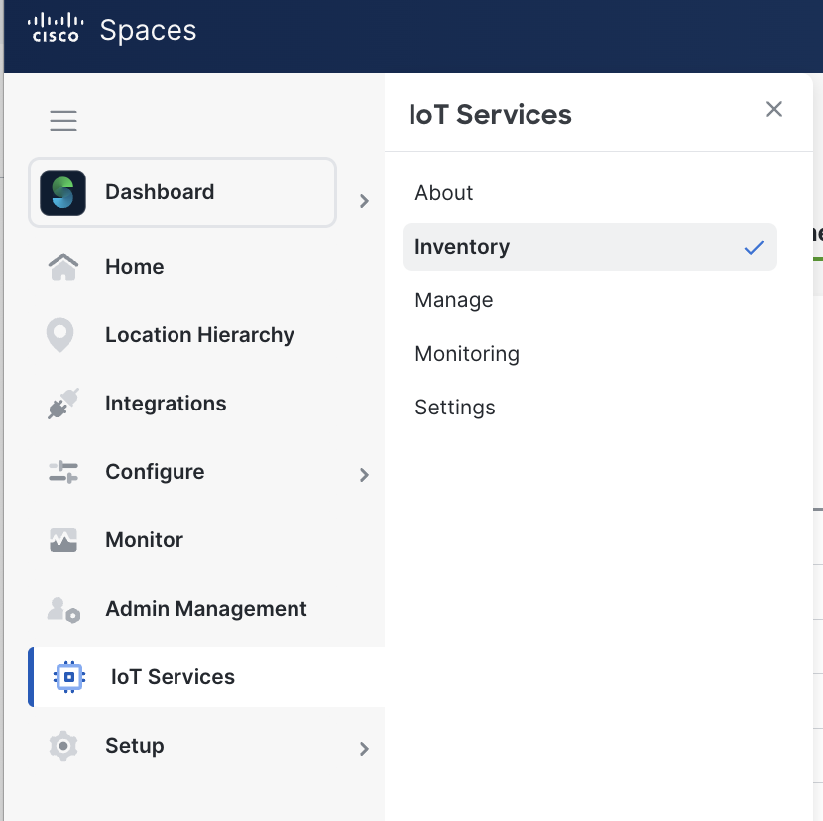Click the Monitor chart icon

coord(63,540)
